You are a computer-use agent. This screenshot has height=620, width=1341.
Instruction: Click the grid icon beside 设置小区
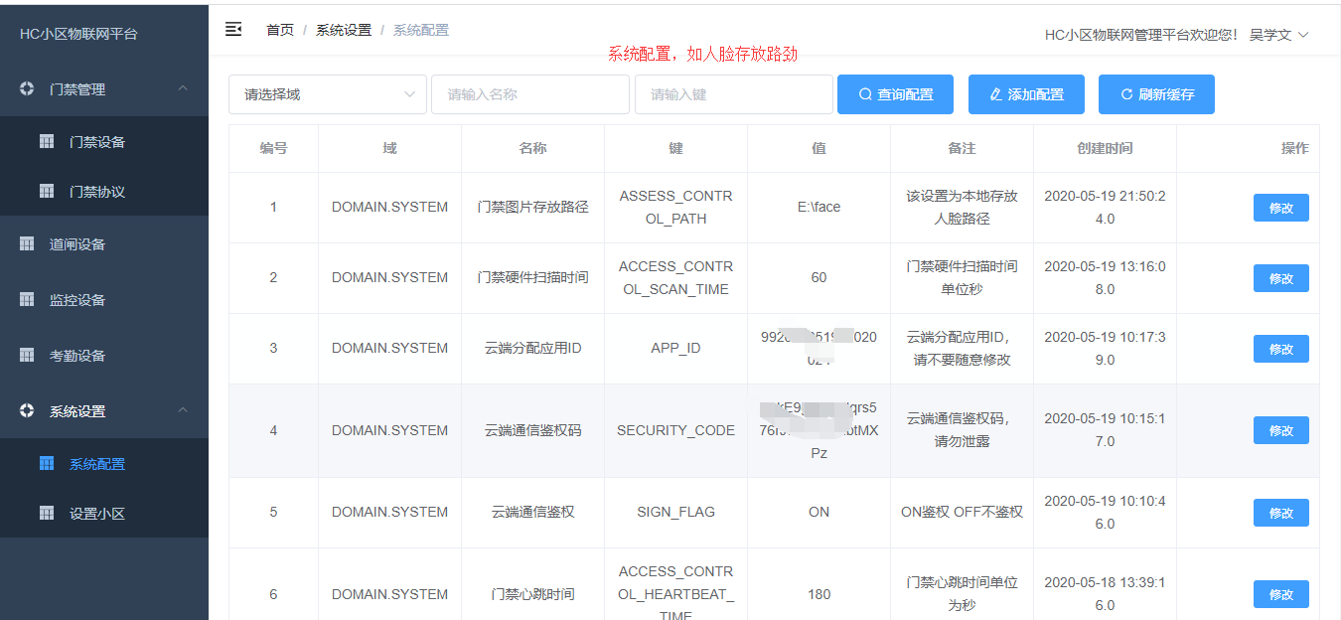tap(47, 514)
